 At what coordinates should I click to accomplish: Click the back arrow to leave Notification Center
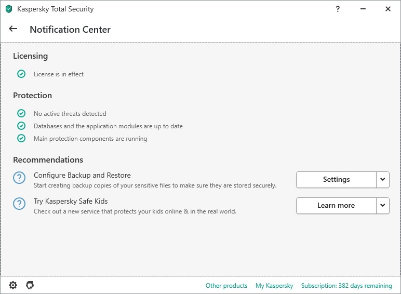tap(13, 29)
